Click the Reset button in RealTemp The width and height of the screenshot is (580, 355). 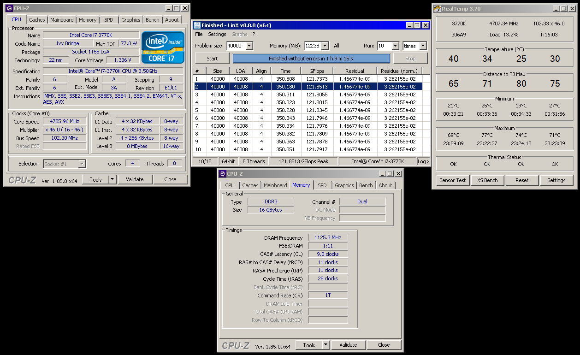click(x=522, y=180)
